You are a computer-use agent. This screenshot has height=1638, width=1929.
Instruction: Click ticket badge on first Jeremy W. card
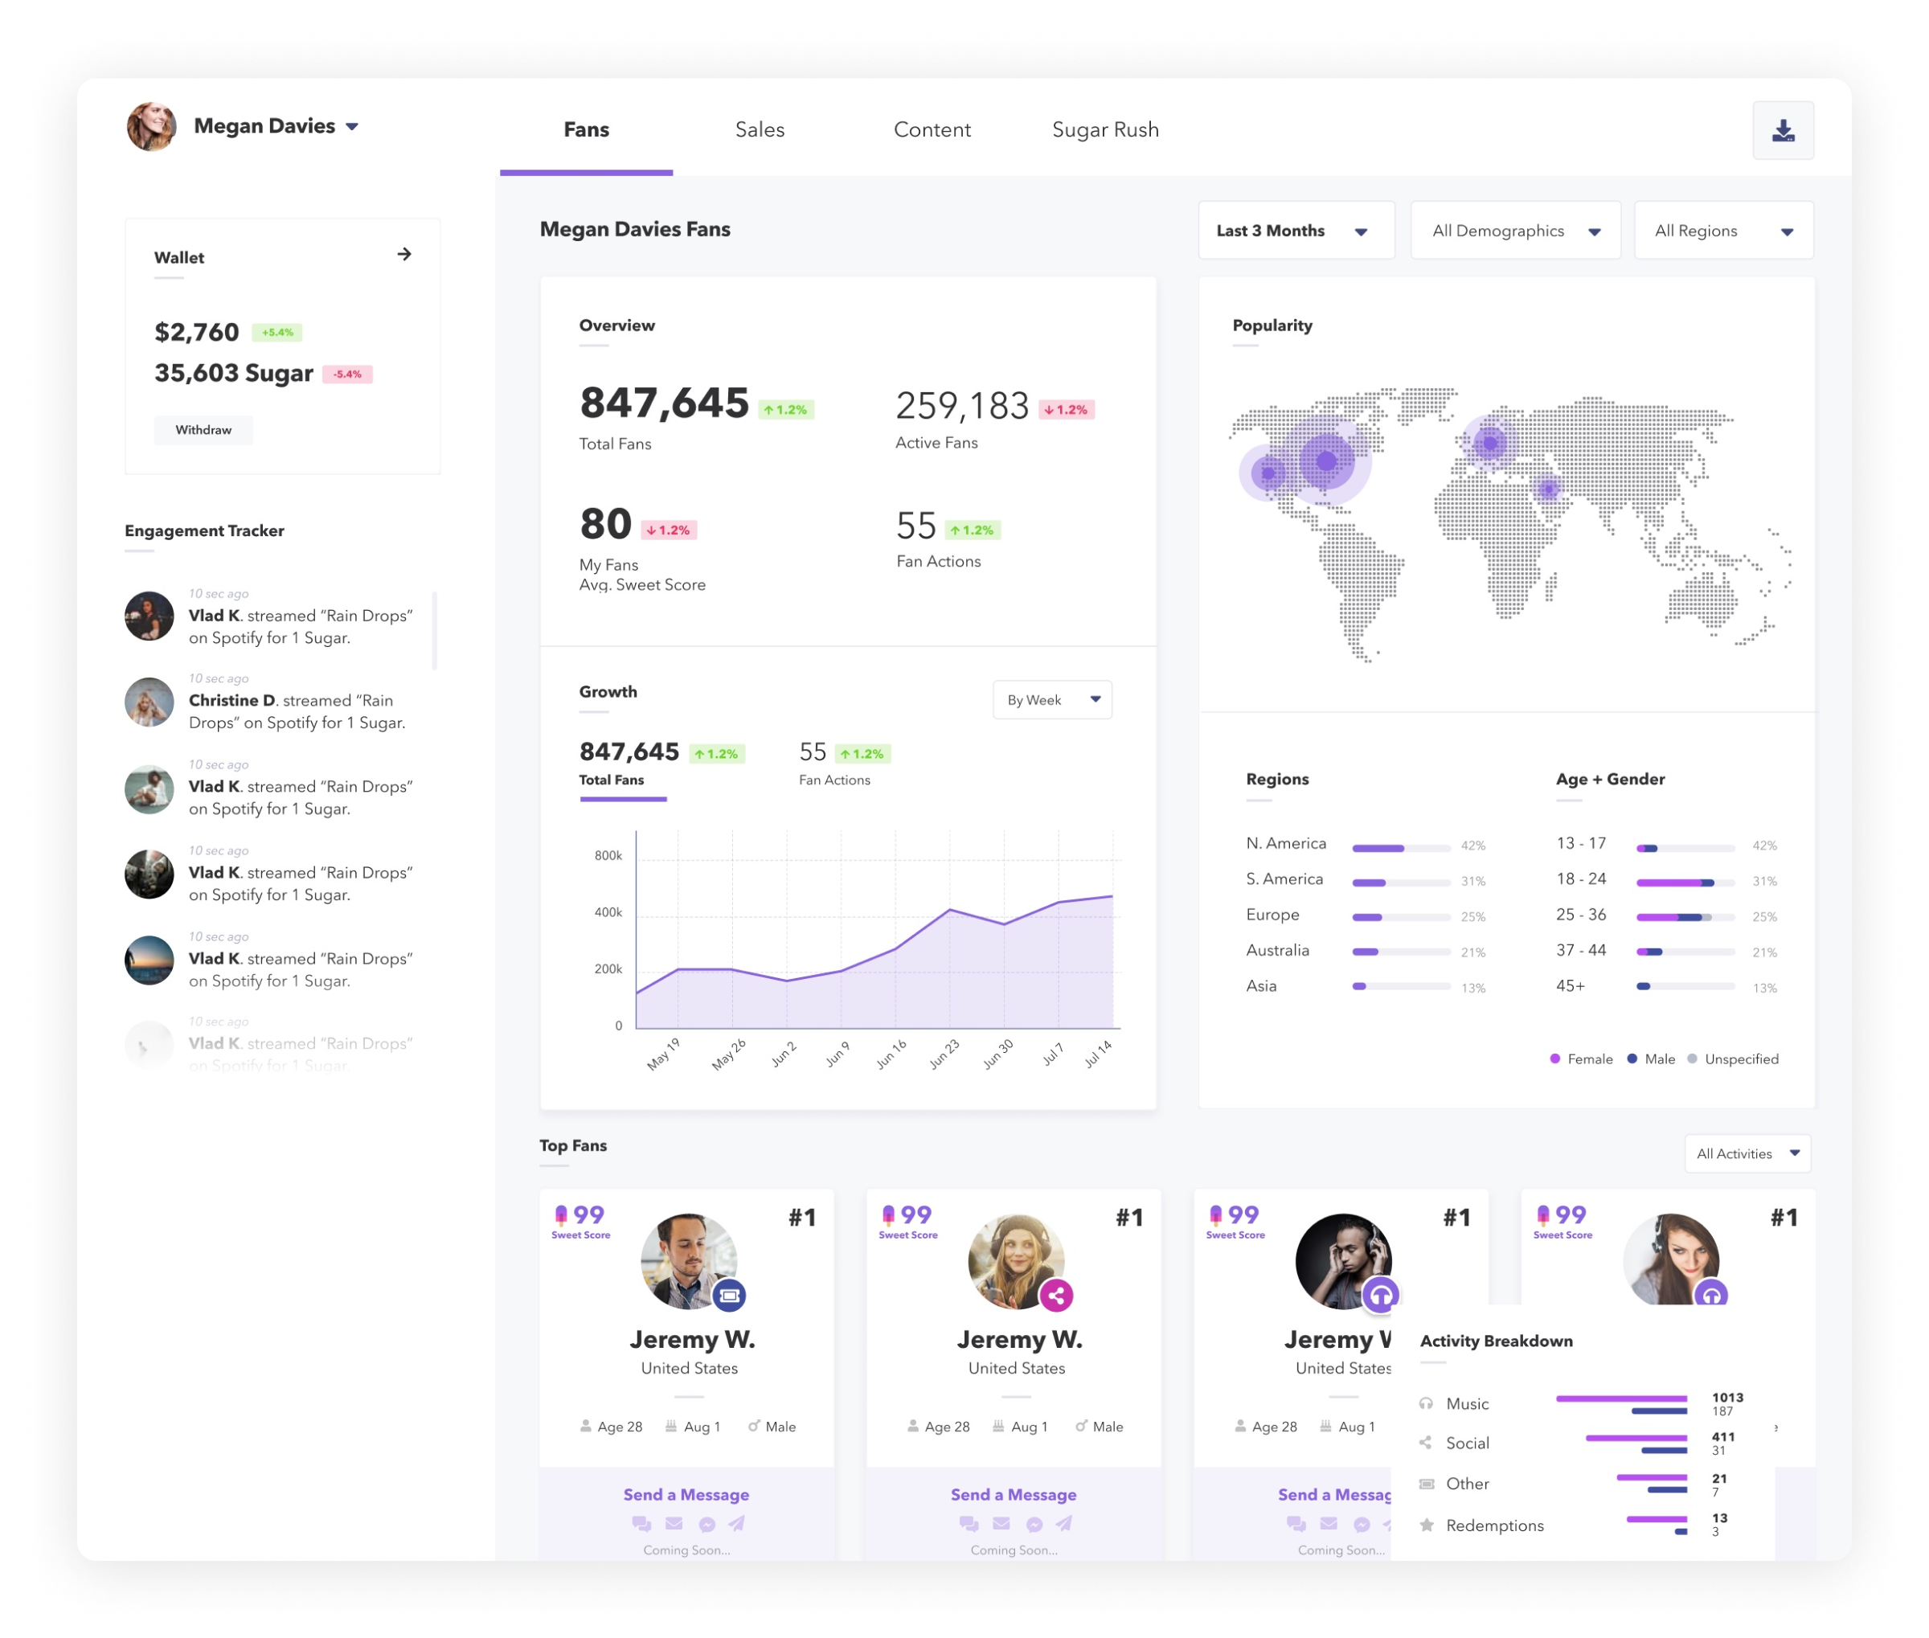coord(730,1295)
